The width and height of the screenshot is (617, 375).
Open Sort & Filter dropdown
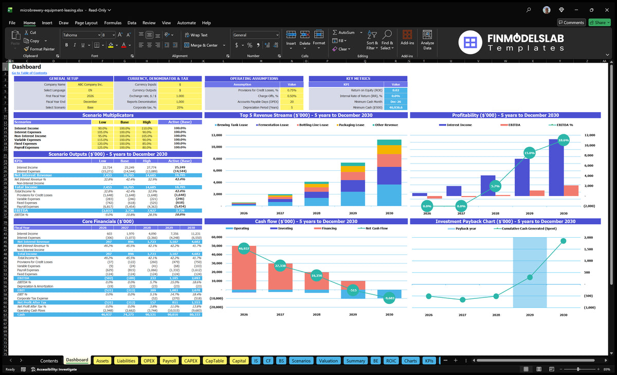pyautogui.click(x=372, y=39)
